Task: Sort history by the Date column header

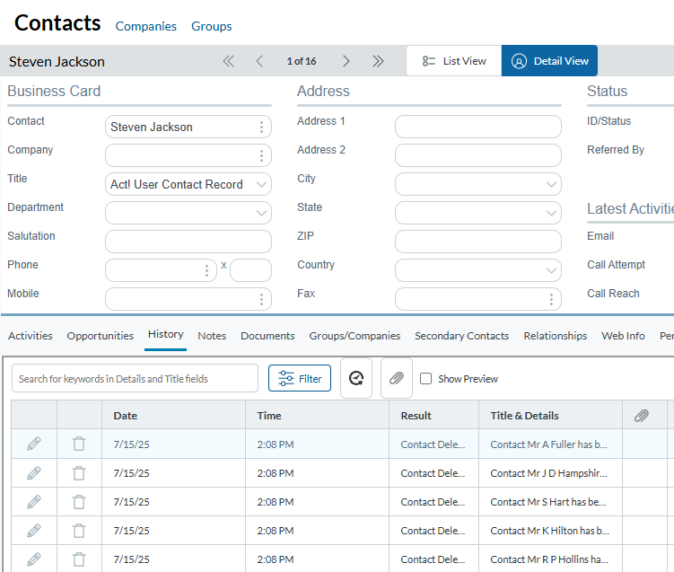Action: click(173, 416)
